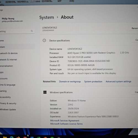Click the Windows logo beside Windows specifications

point(45,92)
